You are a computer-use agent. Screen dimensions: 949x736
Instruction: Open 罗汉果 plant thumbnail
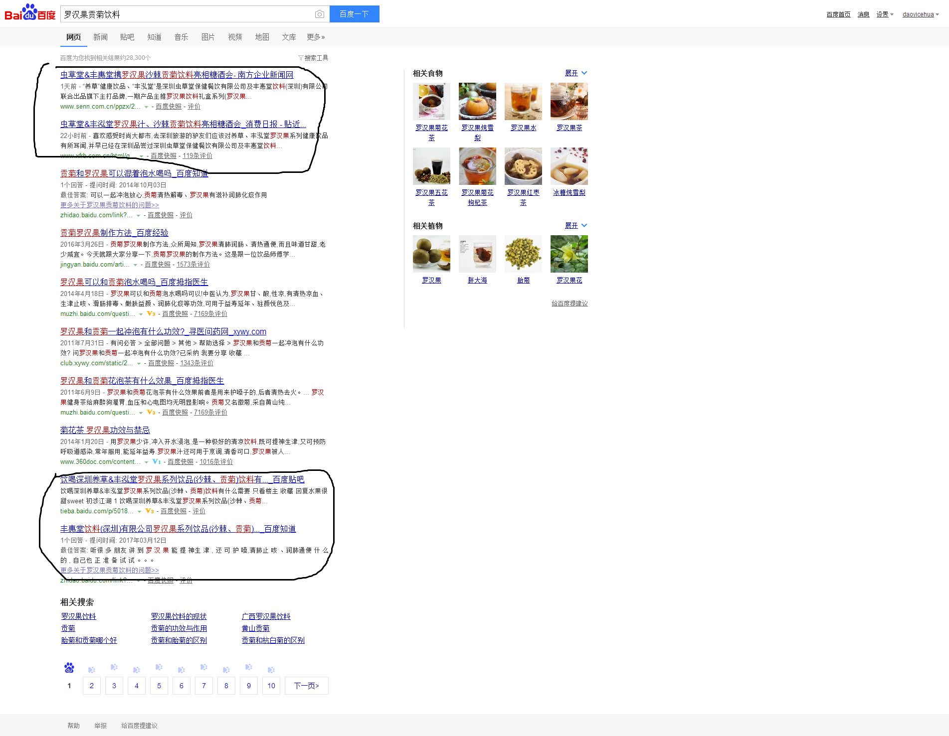431,254
